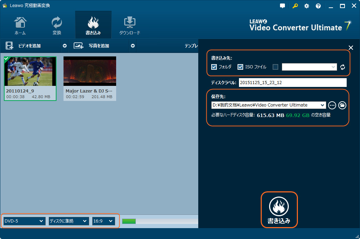
Task: Open the 16:9 aspect ratio dropdown
Action: (x=104, y=221)
